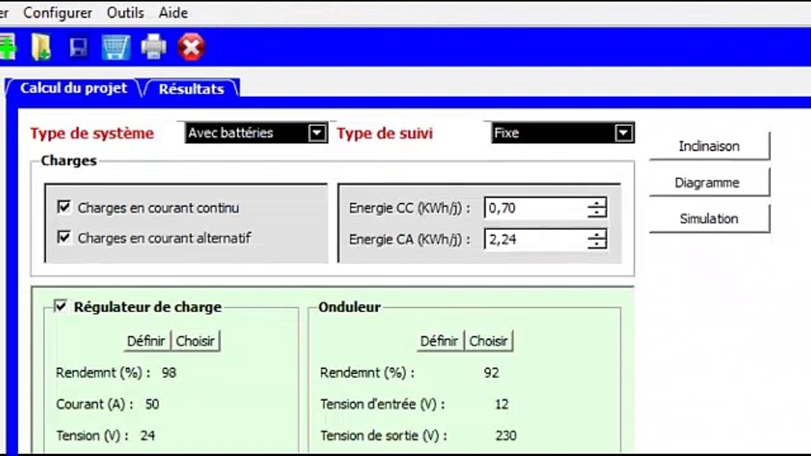The image size is (811, 456).
Task: Click Choisir under Onduleur
Action: coord(489,341)
